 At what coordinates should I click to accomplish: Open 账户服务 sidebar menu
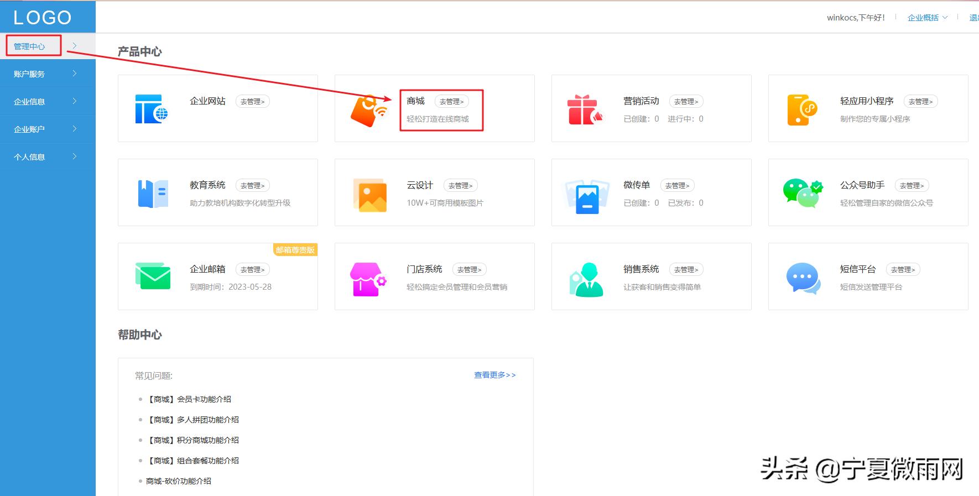[29, 74]
